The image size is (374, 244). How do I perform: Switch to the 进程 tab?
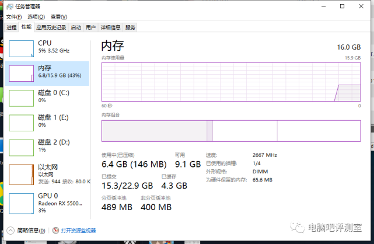[12, 27]
